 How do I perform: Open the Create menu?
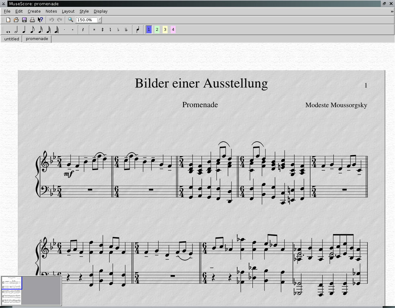coord(34,11)
